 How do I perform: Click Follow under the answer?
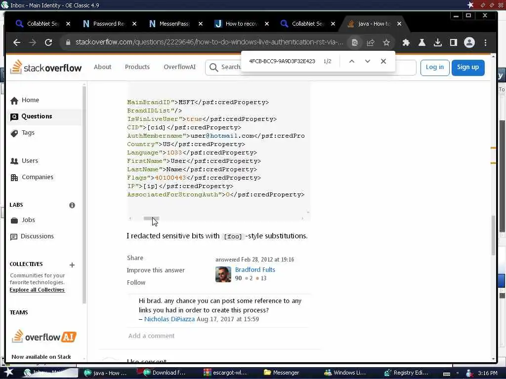pyautogui.click(x=136, y=283)
